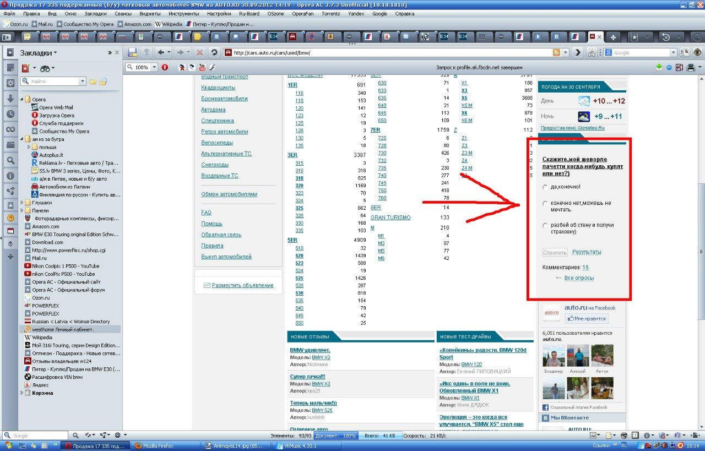Click the Save page icon in toolbar
Viewport: 705px width, 451px height.
click(132, 52)
